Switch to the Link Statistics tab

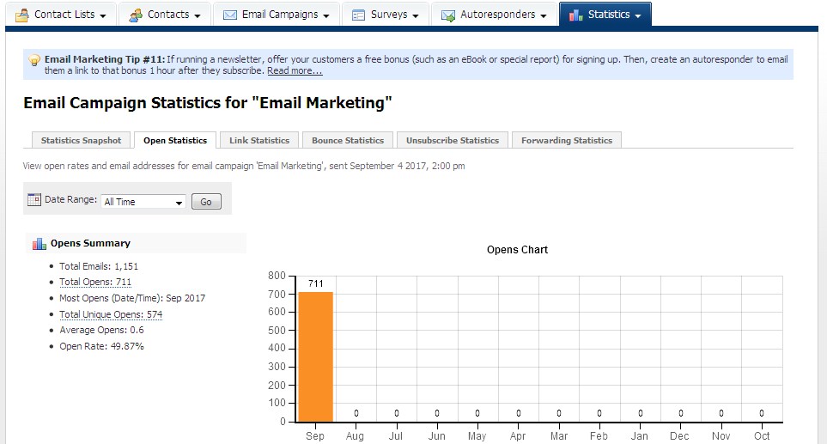coord(259,140)
